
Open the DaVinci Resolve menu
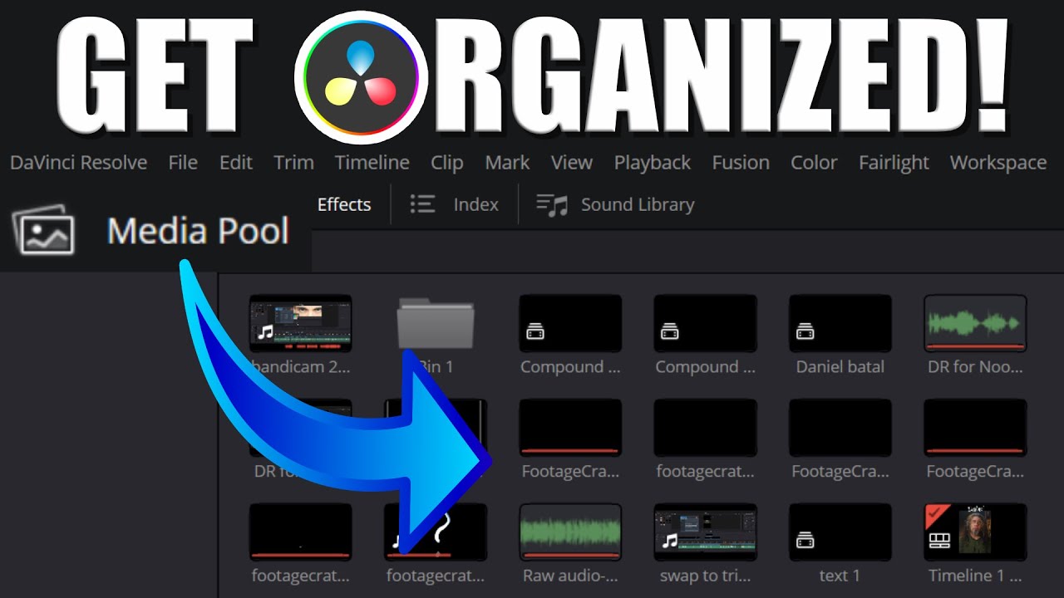(78, 162)
